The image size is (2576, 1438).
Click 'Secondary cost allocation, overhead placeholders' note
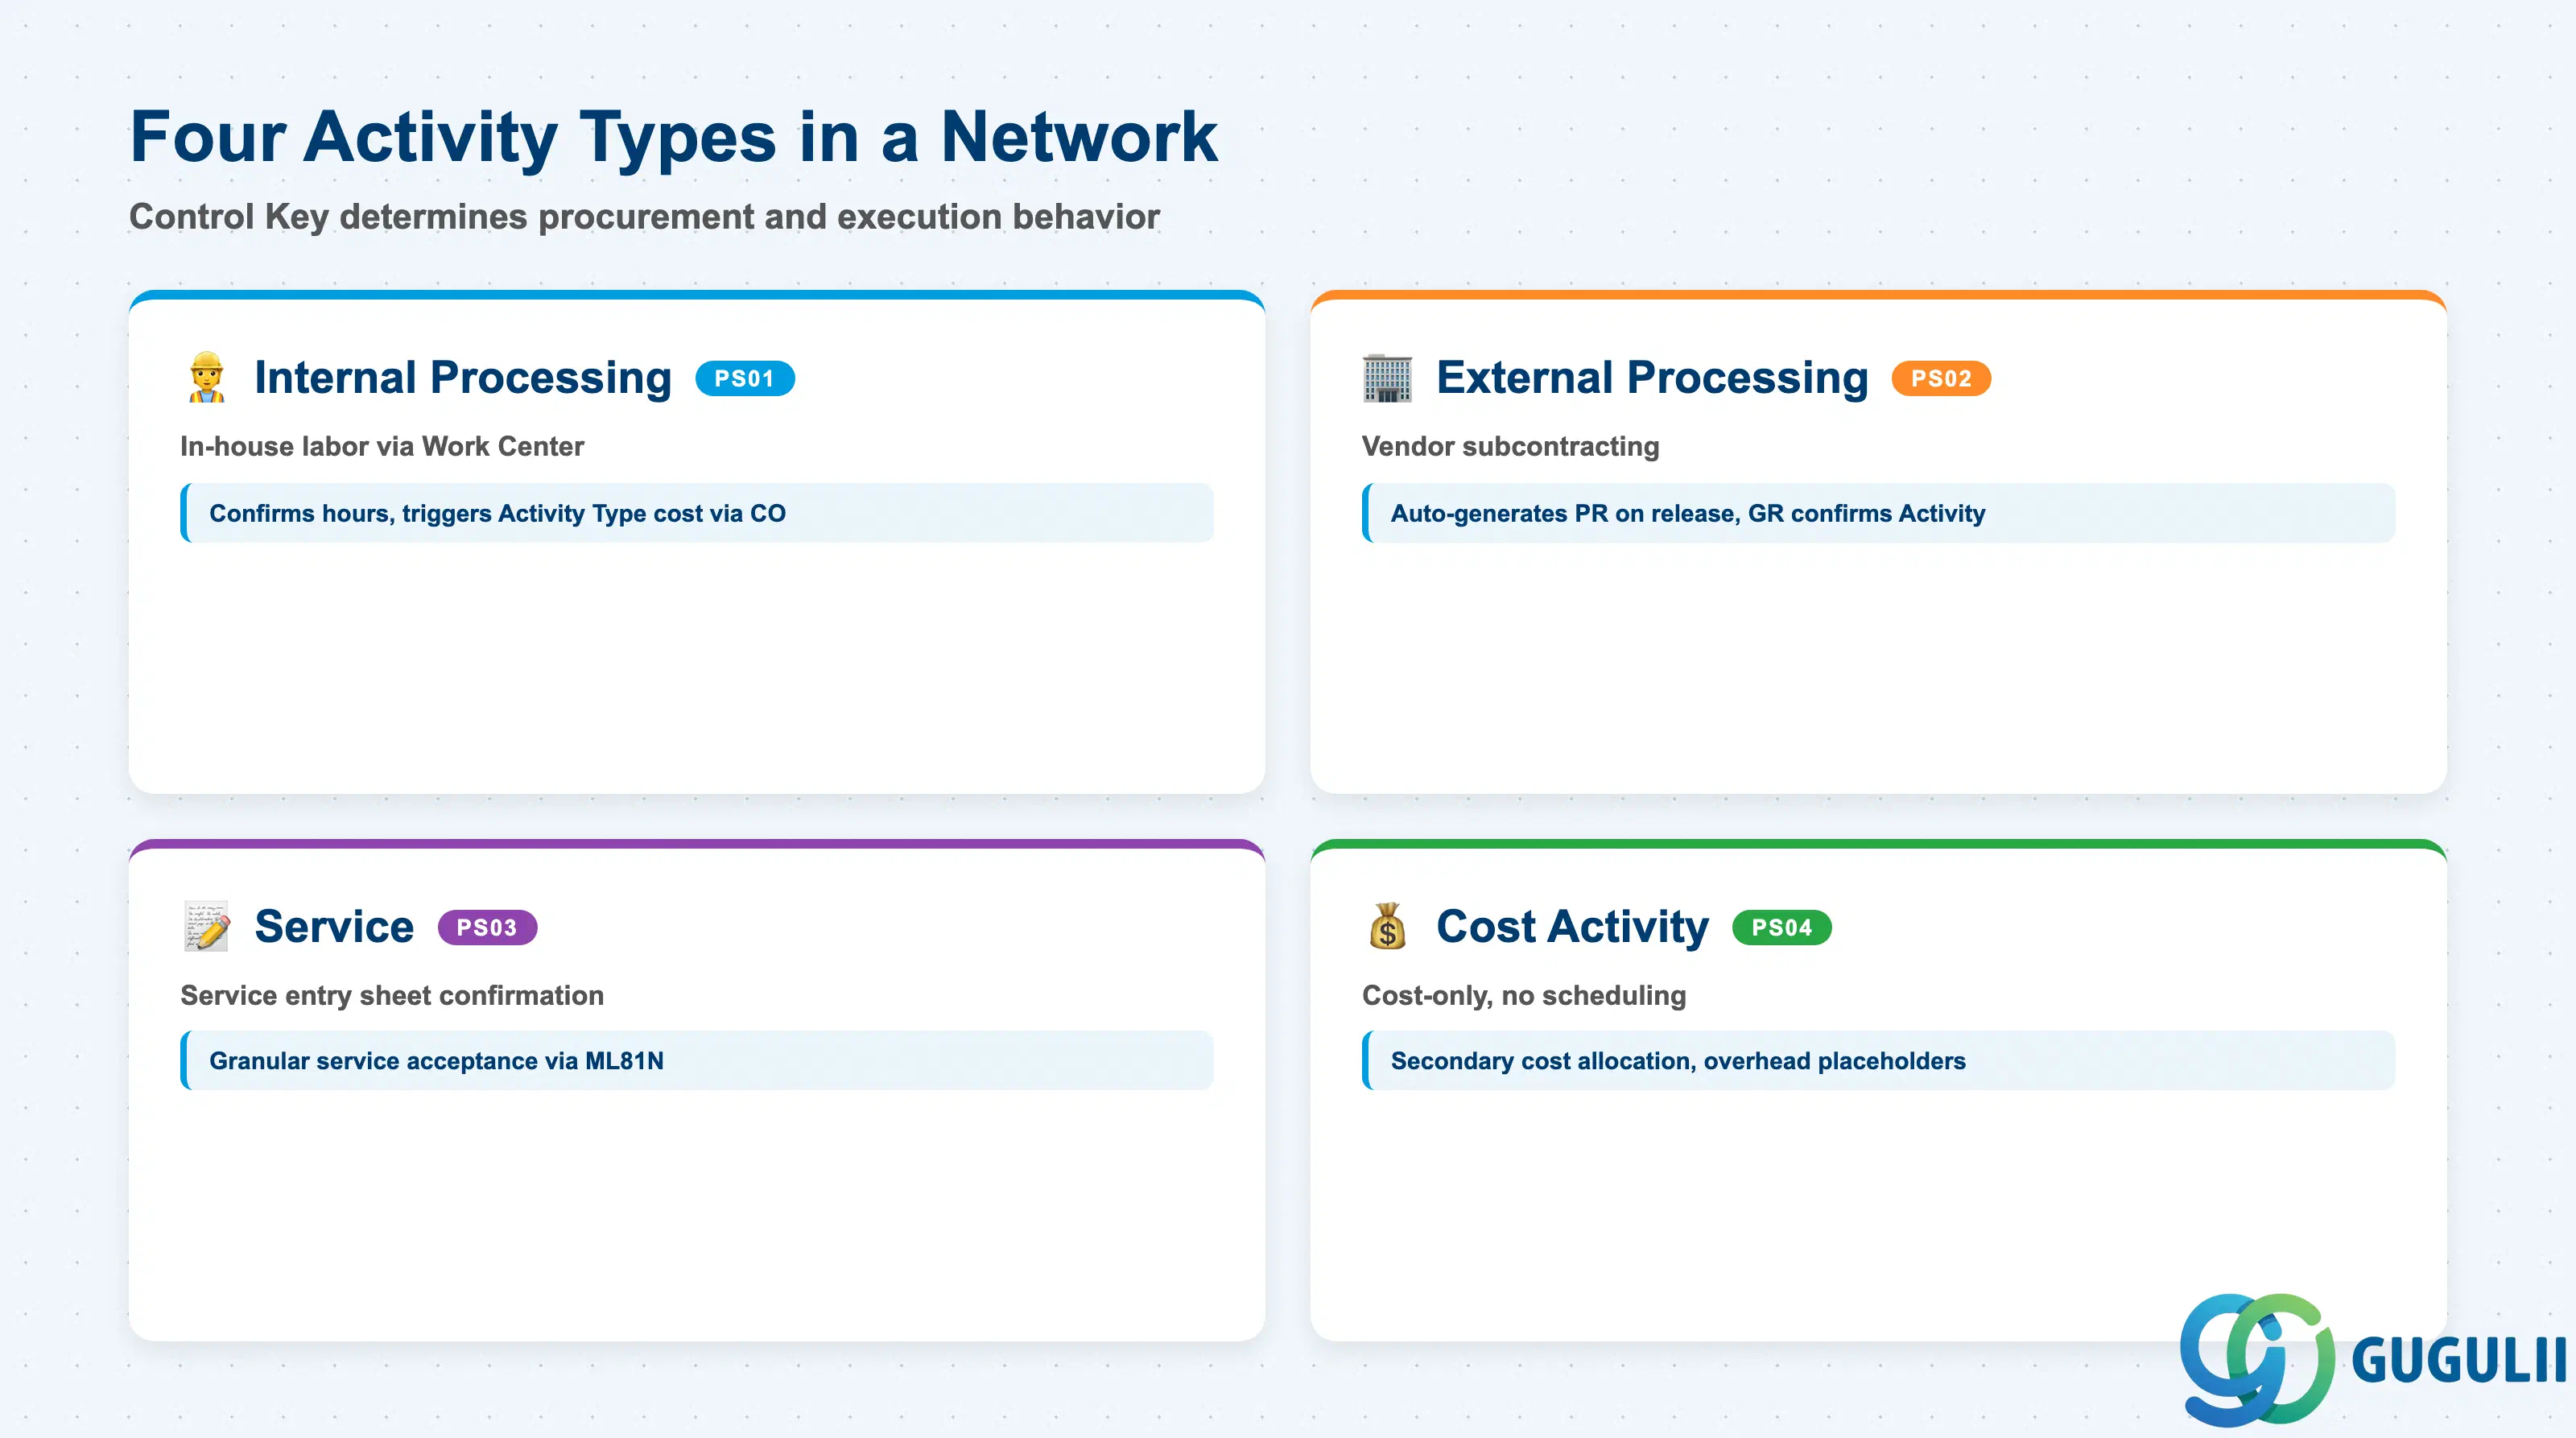click(1878, 1061)
